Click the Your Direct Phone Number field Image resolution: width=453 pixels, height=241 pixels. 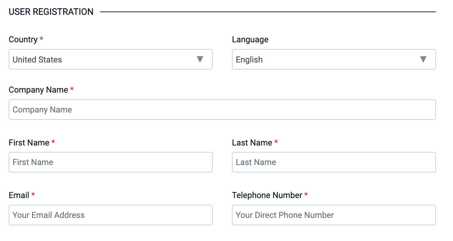[334, 215]
